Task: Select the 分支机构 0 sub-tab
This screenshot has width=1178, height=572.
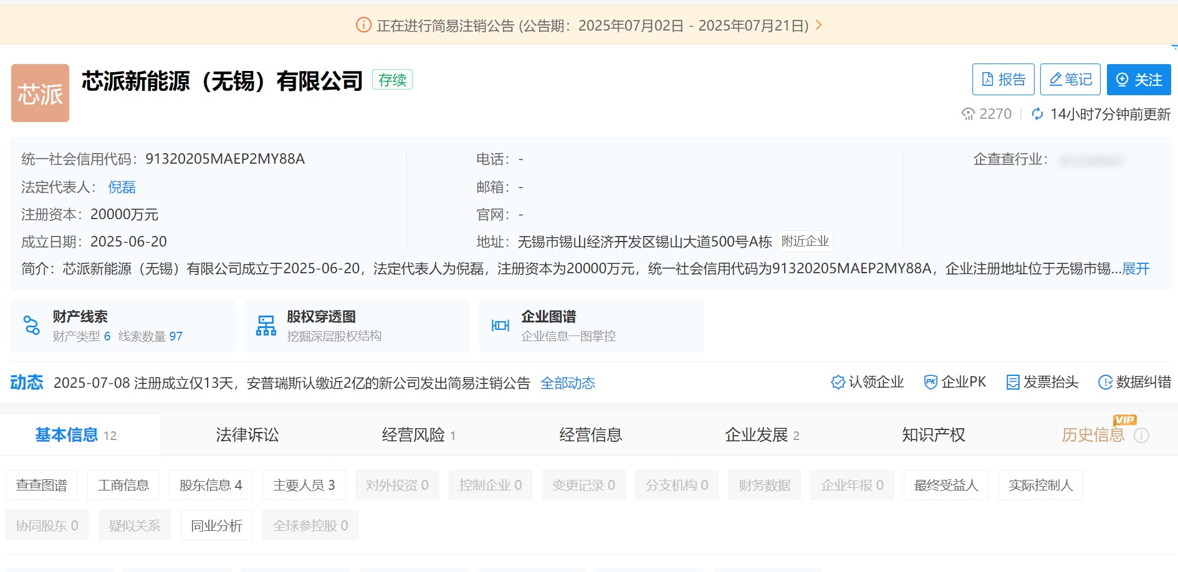Action: point(677,485)
